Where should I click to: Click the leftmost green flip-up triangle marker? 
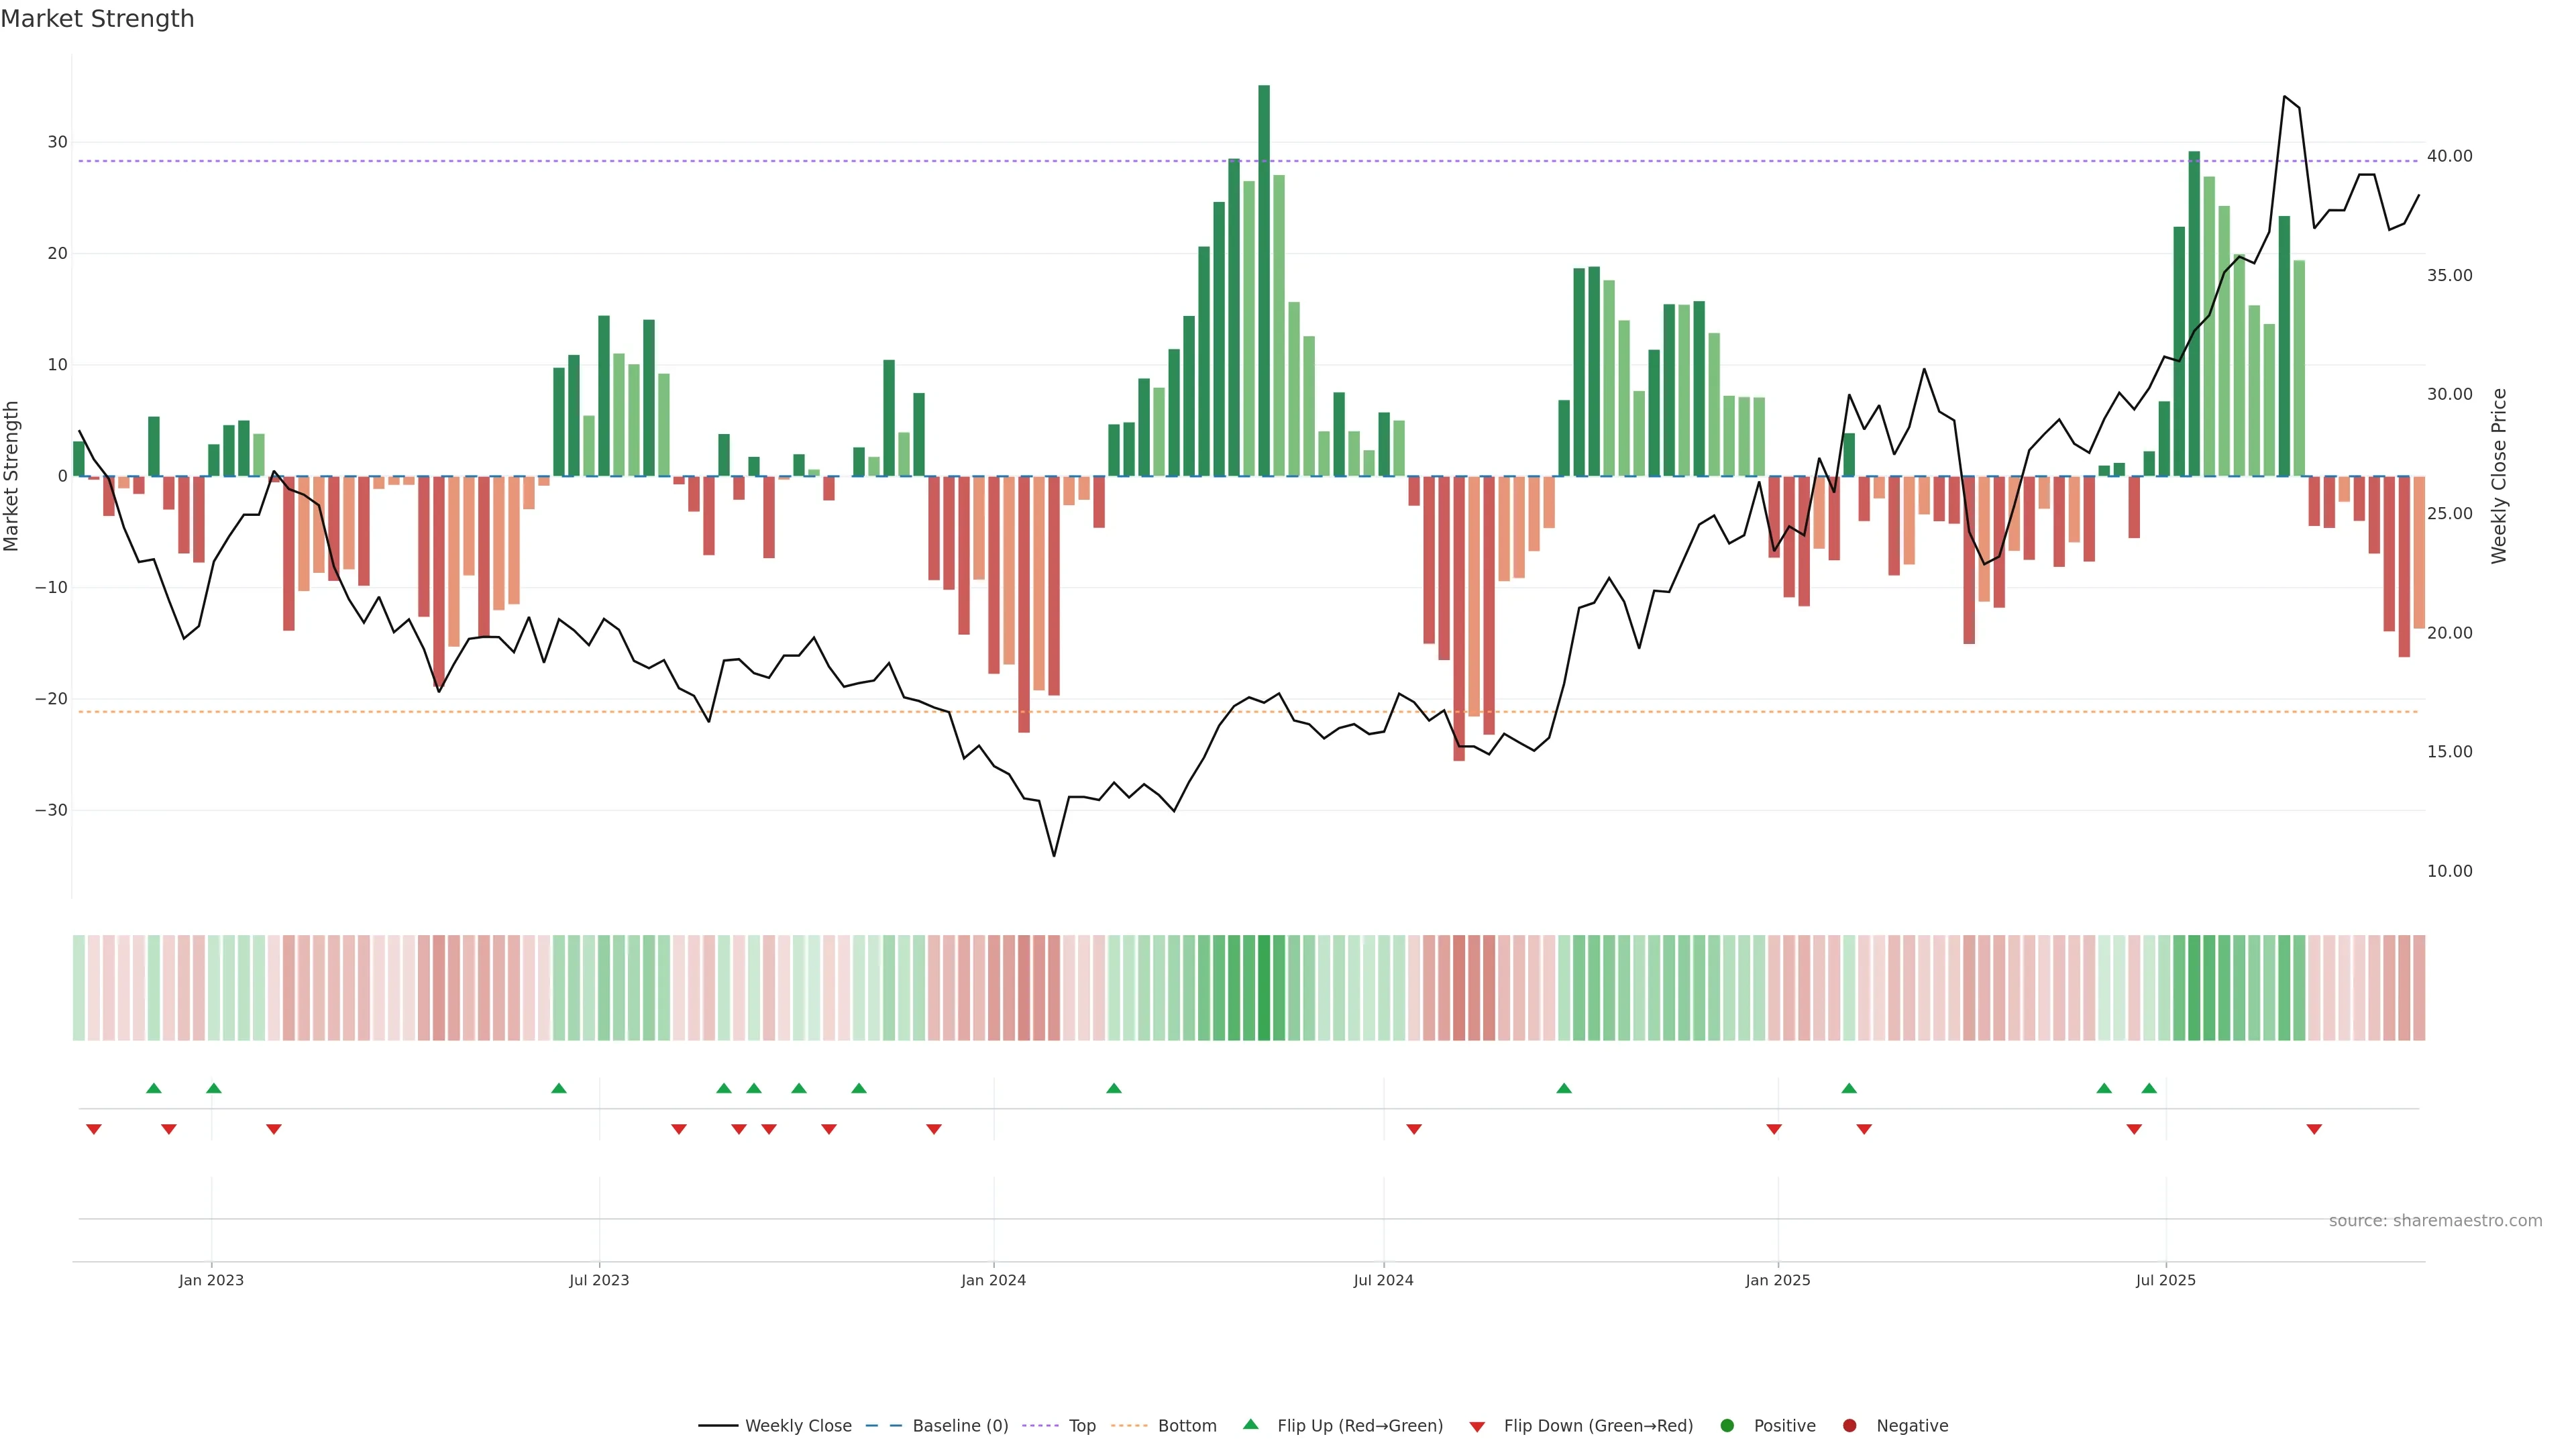[x=153, y=1088]
